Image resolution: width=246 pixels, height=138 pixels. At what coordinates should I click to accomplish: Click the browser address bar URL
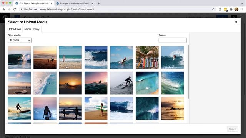coord(67,9)
